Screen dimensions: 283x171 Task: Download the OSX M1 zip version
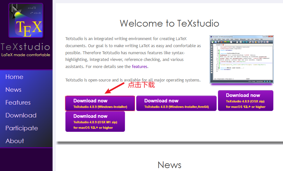pyautogui.click(x=95, y=122)
